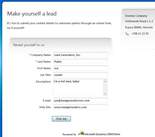Click the 'Espoo 00000, Helsinki' text
The image size is (155, 137).
click(x=139, y=27)
